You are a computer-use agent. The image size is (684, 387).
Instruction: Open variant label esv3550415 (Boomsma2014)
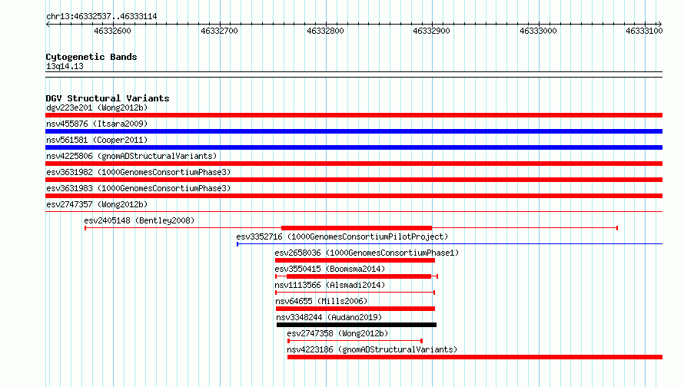(x=330, y=269)
